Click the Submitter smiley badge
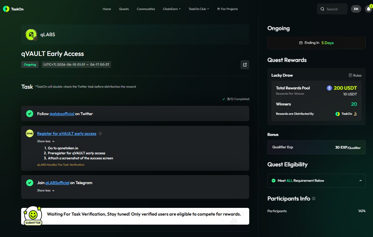 pyautogui.click(x=33, y=216)
